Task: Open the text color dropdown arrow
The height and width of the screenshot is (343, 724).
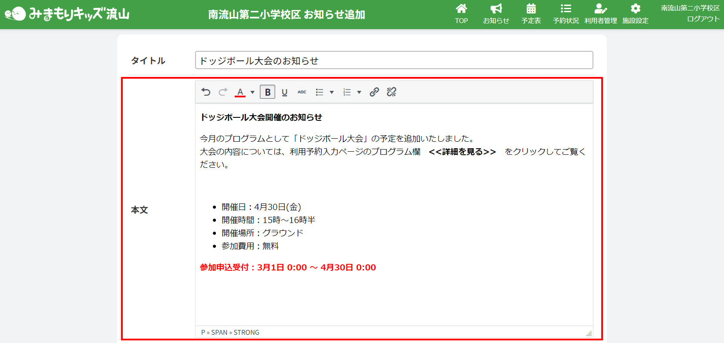Action: 253,92
